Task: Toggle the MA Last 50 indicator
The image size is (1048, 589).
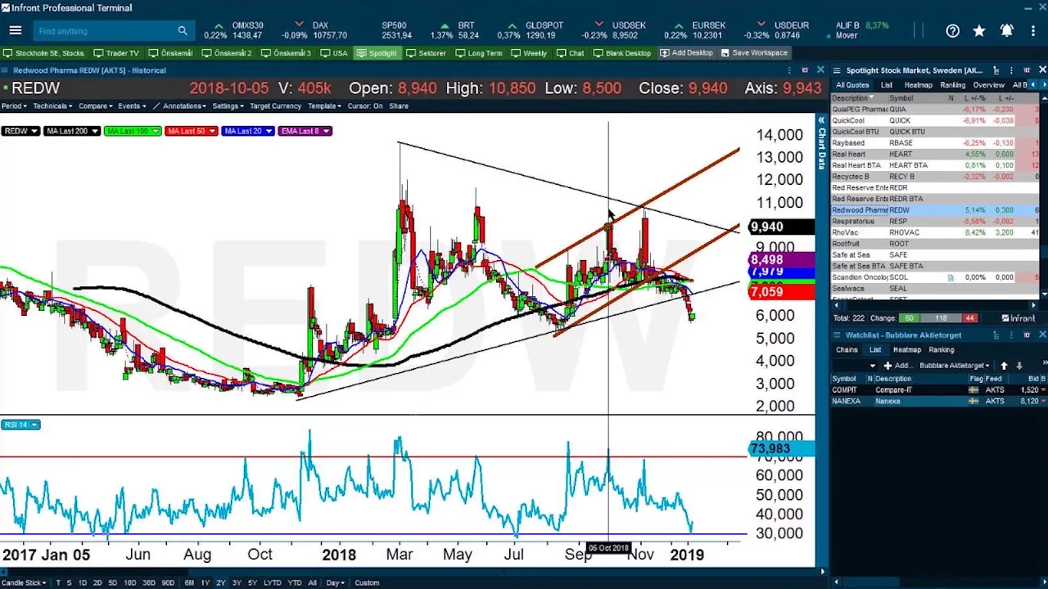Action: (190, 131)
